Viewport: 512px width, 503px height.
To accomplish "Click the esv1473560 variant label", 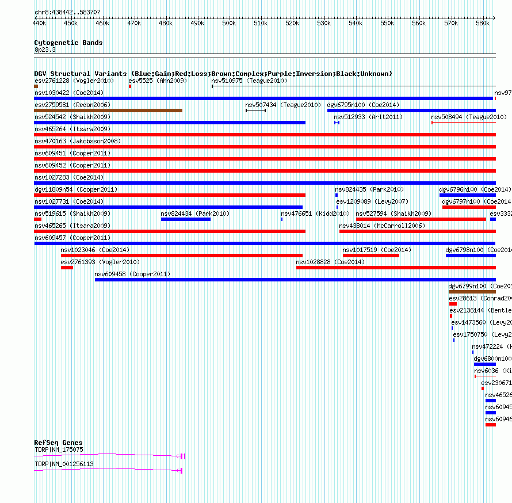I will (482, 322).
